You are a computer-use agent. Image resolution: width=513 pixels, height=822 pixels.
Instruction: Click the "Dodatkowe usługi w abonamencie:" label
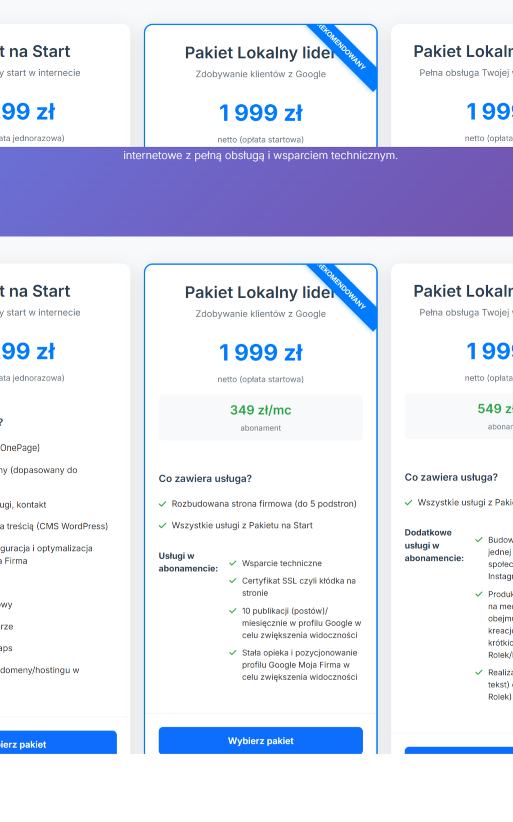pos(434,545)
